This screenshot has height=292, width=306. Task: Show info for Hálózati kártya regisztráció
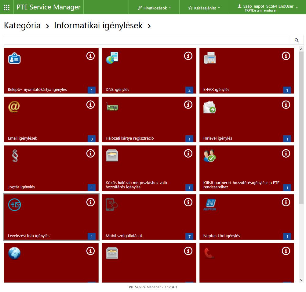[188, 105]
